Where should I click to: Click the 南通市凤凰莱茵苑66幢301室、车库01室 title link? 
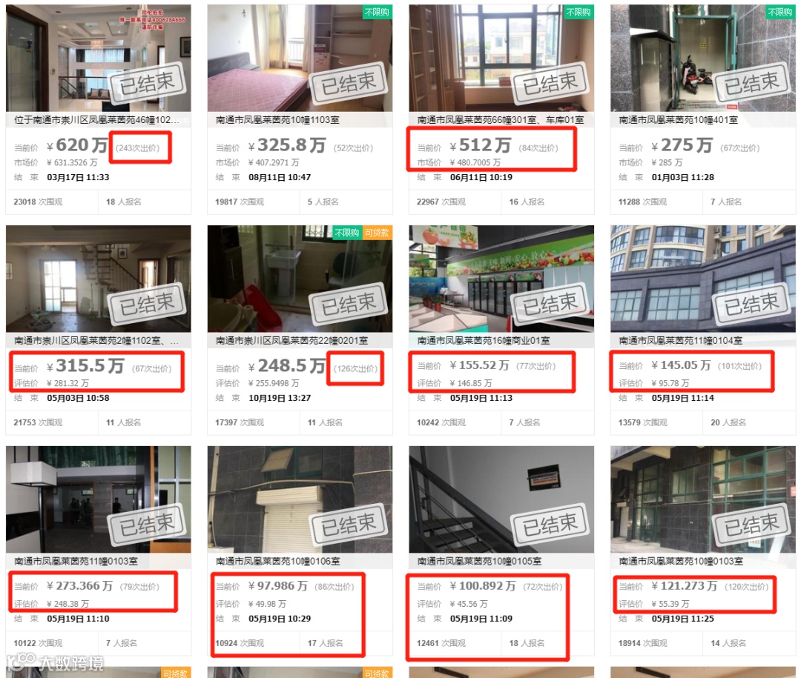[x=500, y=120]
